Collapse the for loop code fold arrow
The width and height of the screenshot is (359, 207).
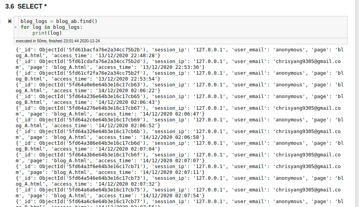click(x=16, y=27)
